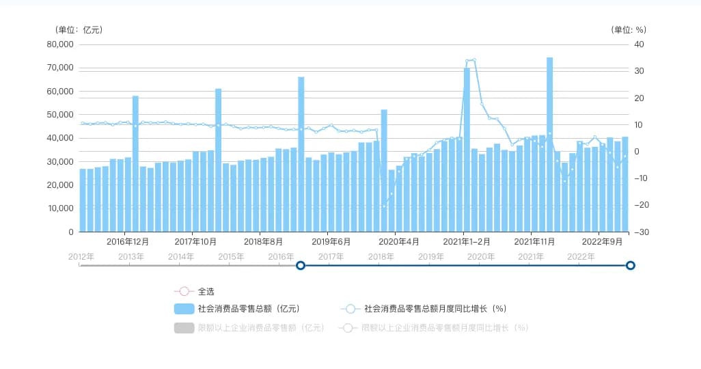
Task: Click the 40,000 left axis value
Action: [60, 138]
